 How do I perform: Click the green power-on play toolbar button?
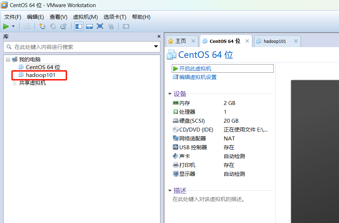pyautogui.click(x=6, y=26)
